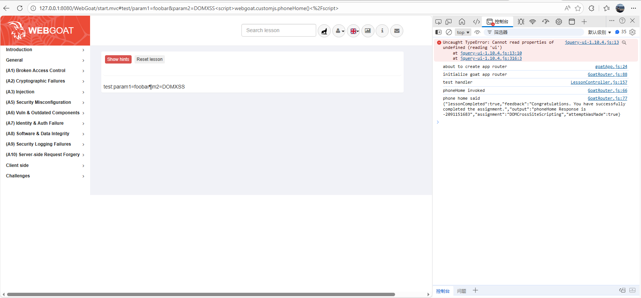Screen dimensions: 641x298
Task: Expand the Challenges menu
Action: (45, 176)
